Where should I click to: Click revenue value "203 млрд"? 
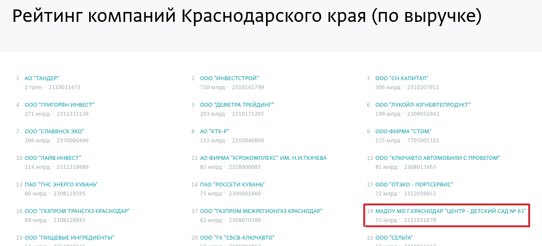213,114
